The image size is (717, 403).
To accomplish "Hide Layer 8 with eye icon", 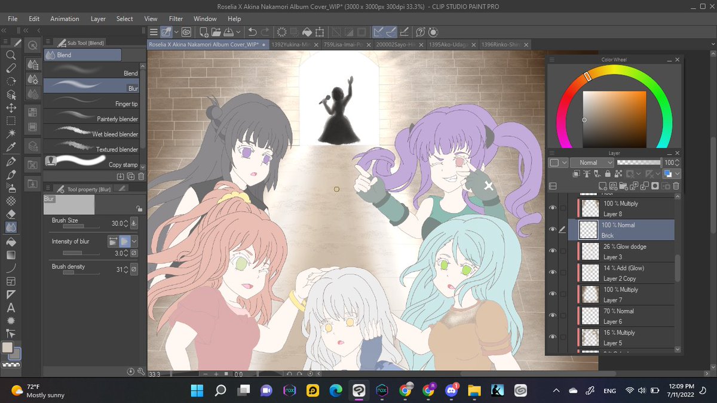I will point(553,208).
